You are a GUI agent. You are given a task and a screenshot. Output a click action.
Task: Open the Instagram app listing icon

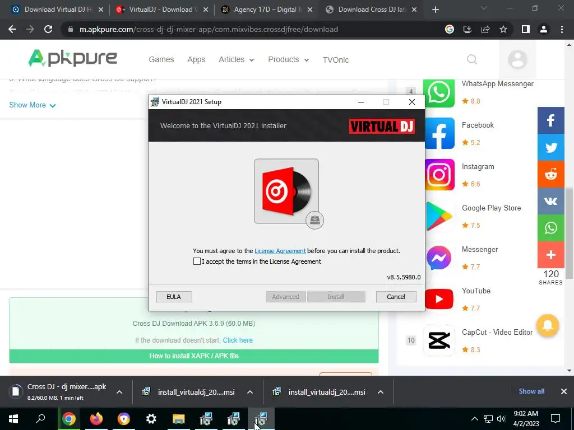pos(439,175)
